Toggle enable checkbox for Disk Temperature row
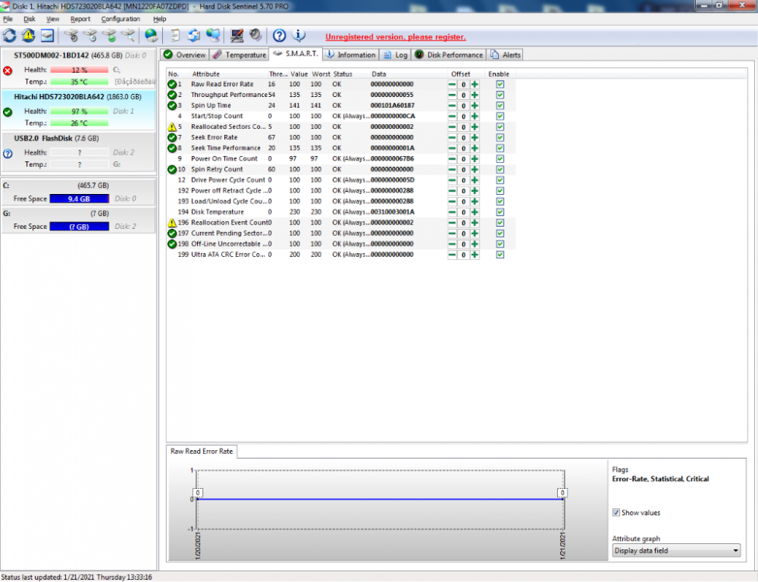 click(x=500, y=212)
